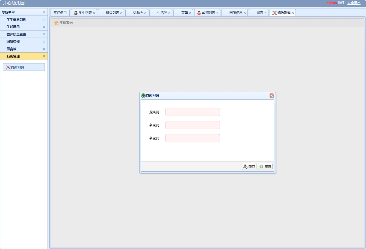Close the 运动会 tab with its x

point(145,13)
